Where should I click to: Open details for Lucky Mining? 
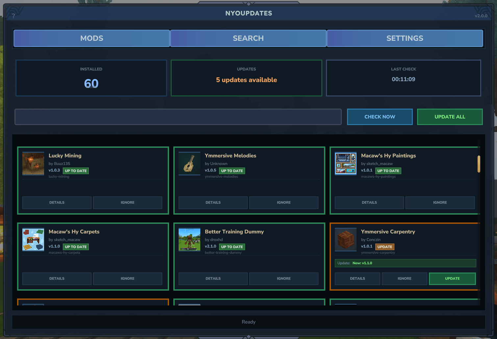(x=57, y=202)
